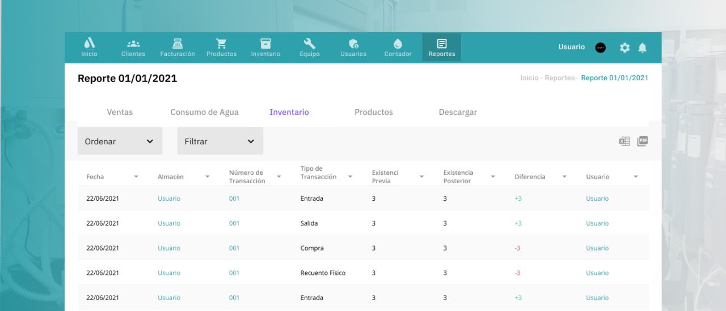This screenshot has height=311, width=726.
Task: Switch to the Ventas tab
Action: 120,112
